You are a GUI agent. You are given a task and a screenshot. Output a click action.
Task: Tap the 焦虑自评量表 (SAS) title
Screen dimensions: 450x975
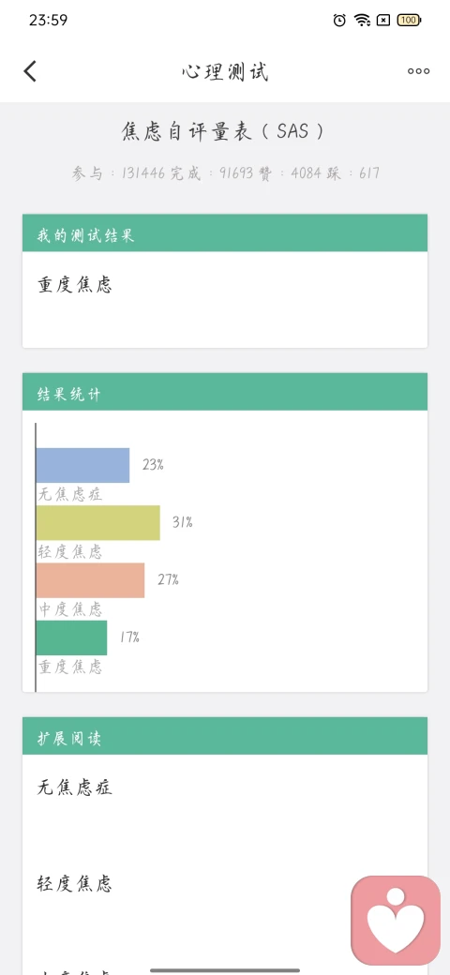click(x=223, y=131)
